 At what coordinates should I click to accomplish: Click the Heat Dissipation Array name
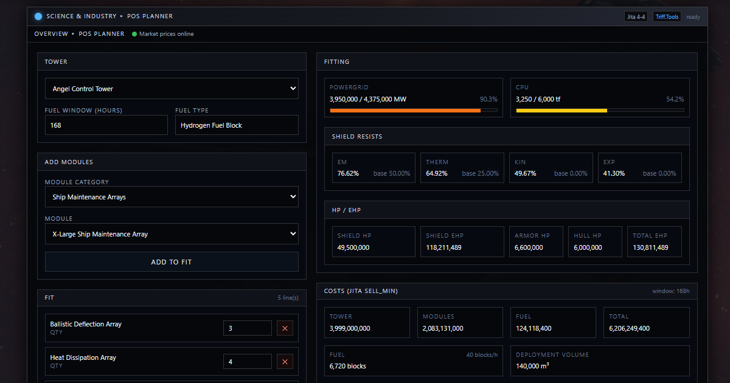(83, 358)
